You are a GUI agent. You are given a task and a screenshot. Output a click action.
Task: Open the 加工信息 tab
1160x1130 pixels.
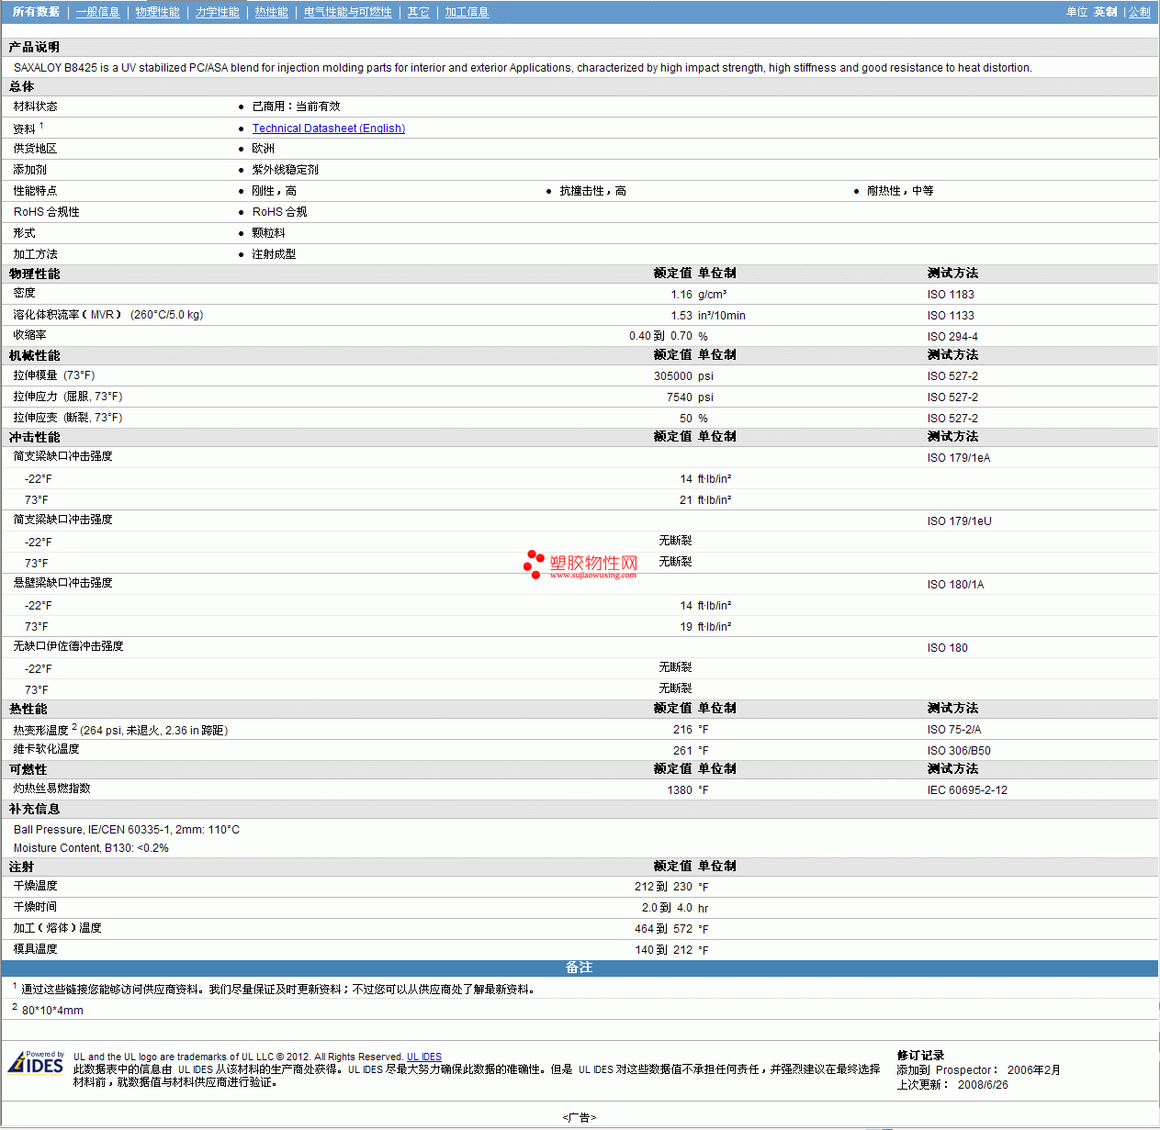click(467, 12)
